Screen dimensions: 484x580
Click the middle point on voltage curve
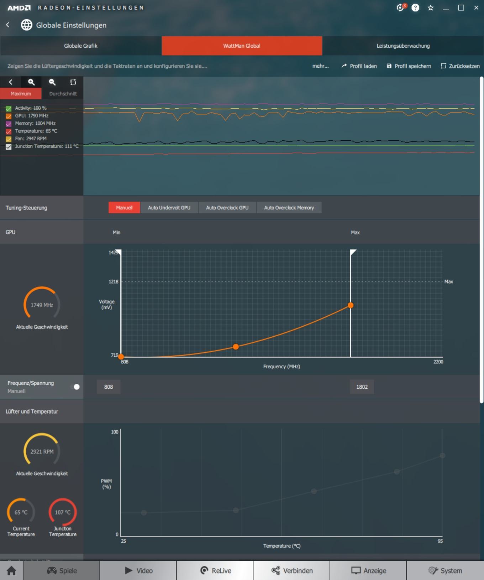pyautogui.click(x=236, y=347)
